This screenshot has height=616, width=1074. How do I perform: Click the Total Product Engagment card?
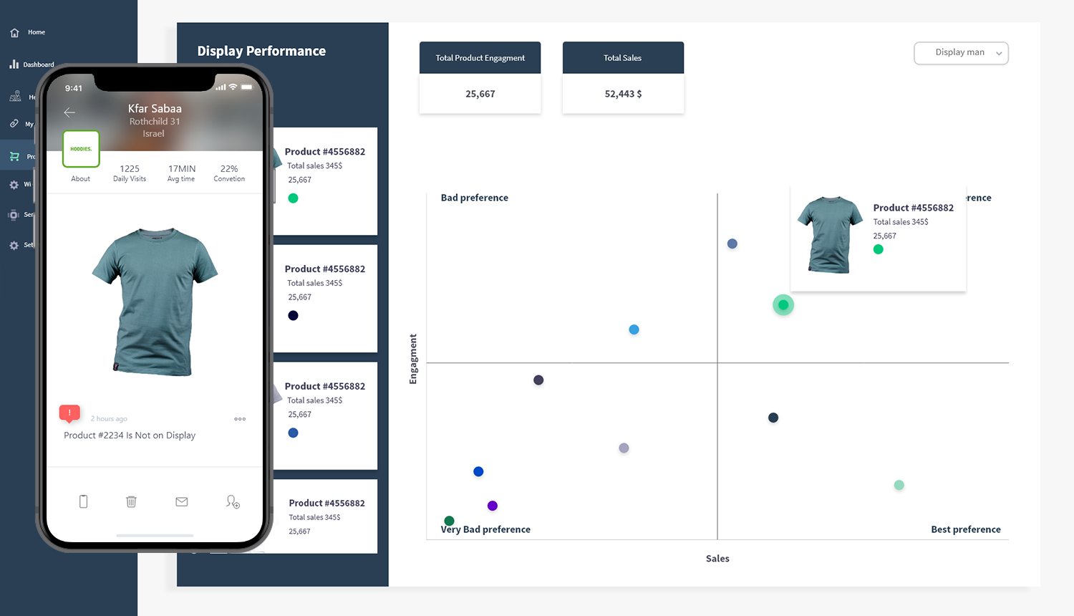[x=480, y=77]
